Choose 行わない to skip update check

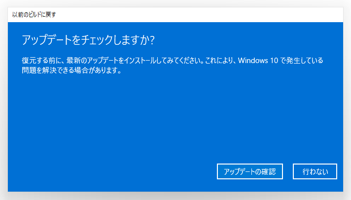coord(315,171)
